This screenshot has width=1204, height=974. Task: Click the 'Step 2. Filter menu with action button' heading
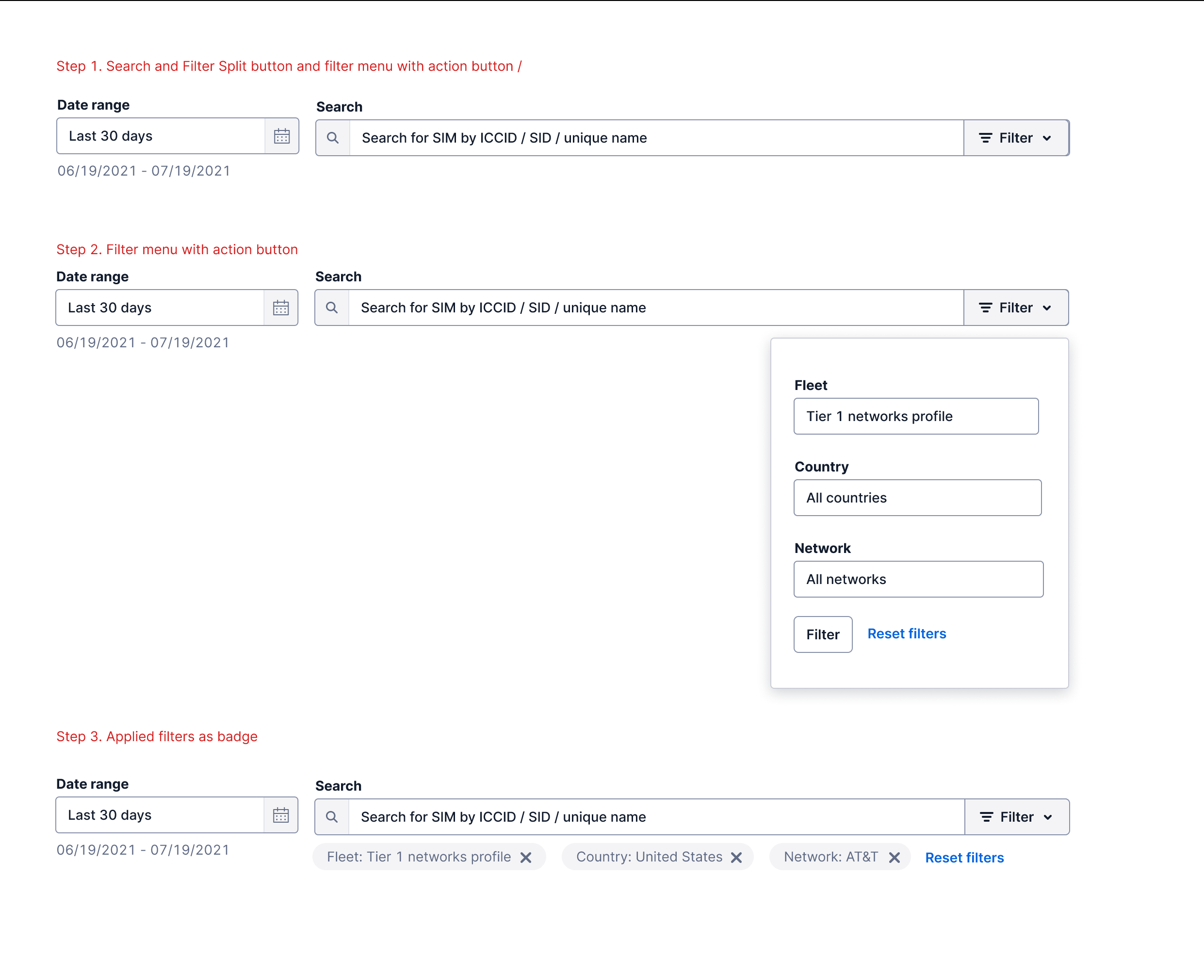point(177,249)
